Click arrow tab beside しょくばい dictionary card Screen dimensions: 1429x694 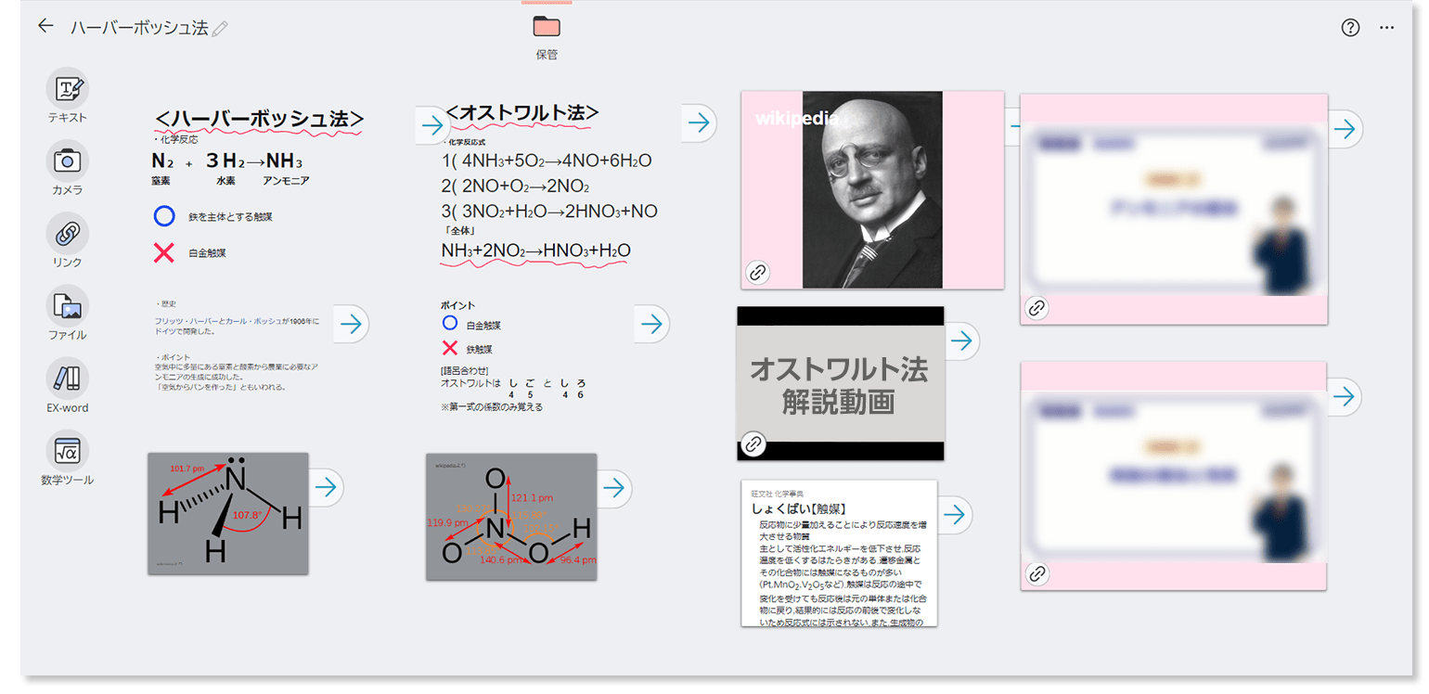pyautogui.click(x=955, y=515)
